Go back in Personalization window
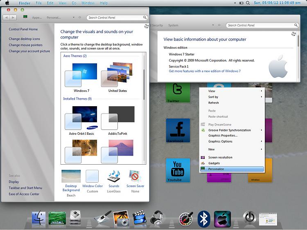 tap(6, 18)
